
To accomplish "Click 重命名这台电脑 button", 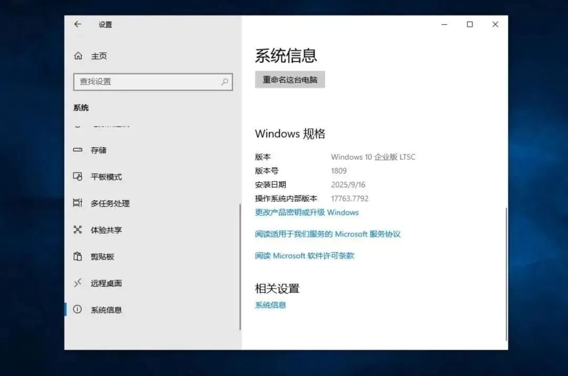I will pos(290,80).
